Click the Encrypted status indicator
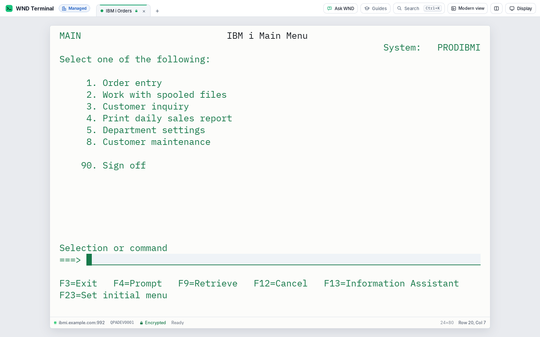The height and width of the screenshot is (337, 540). (153, 323)
